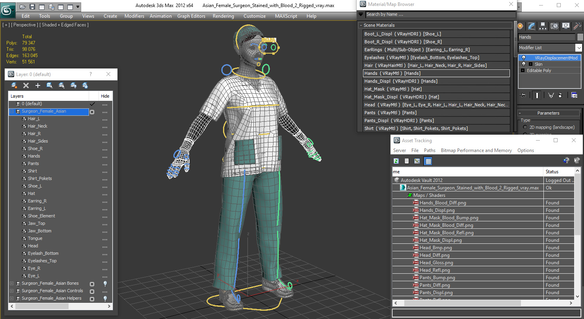Expand Surgeon_Female_Asian Bones layer
Screen dimensions: 584x319
12,284
